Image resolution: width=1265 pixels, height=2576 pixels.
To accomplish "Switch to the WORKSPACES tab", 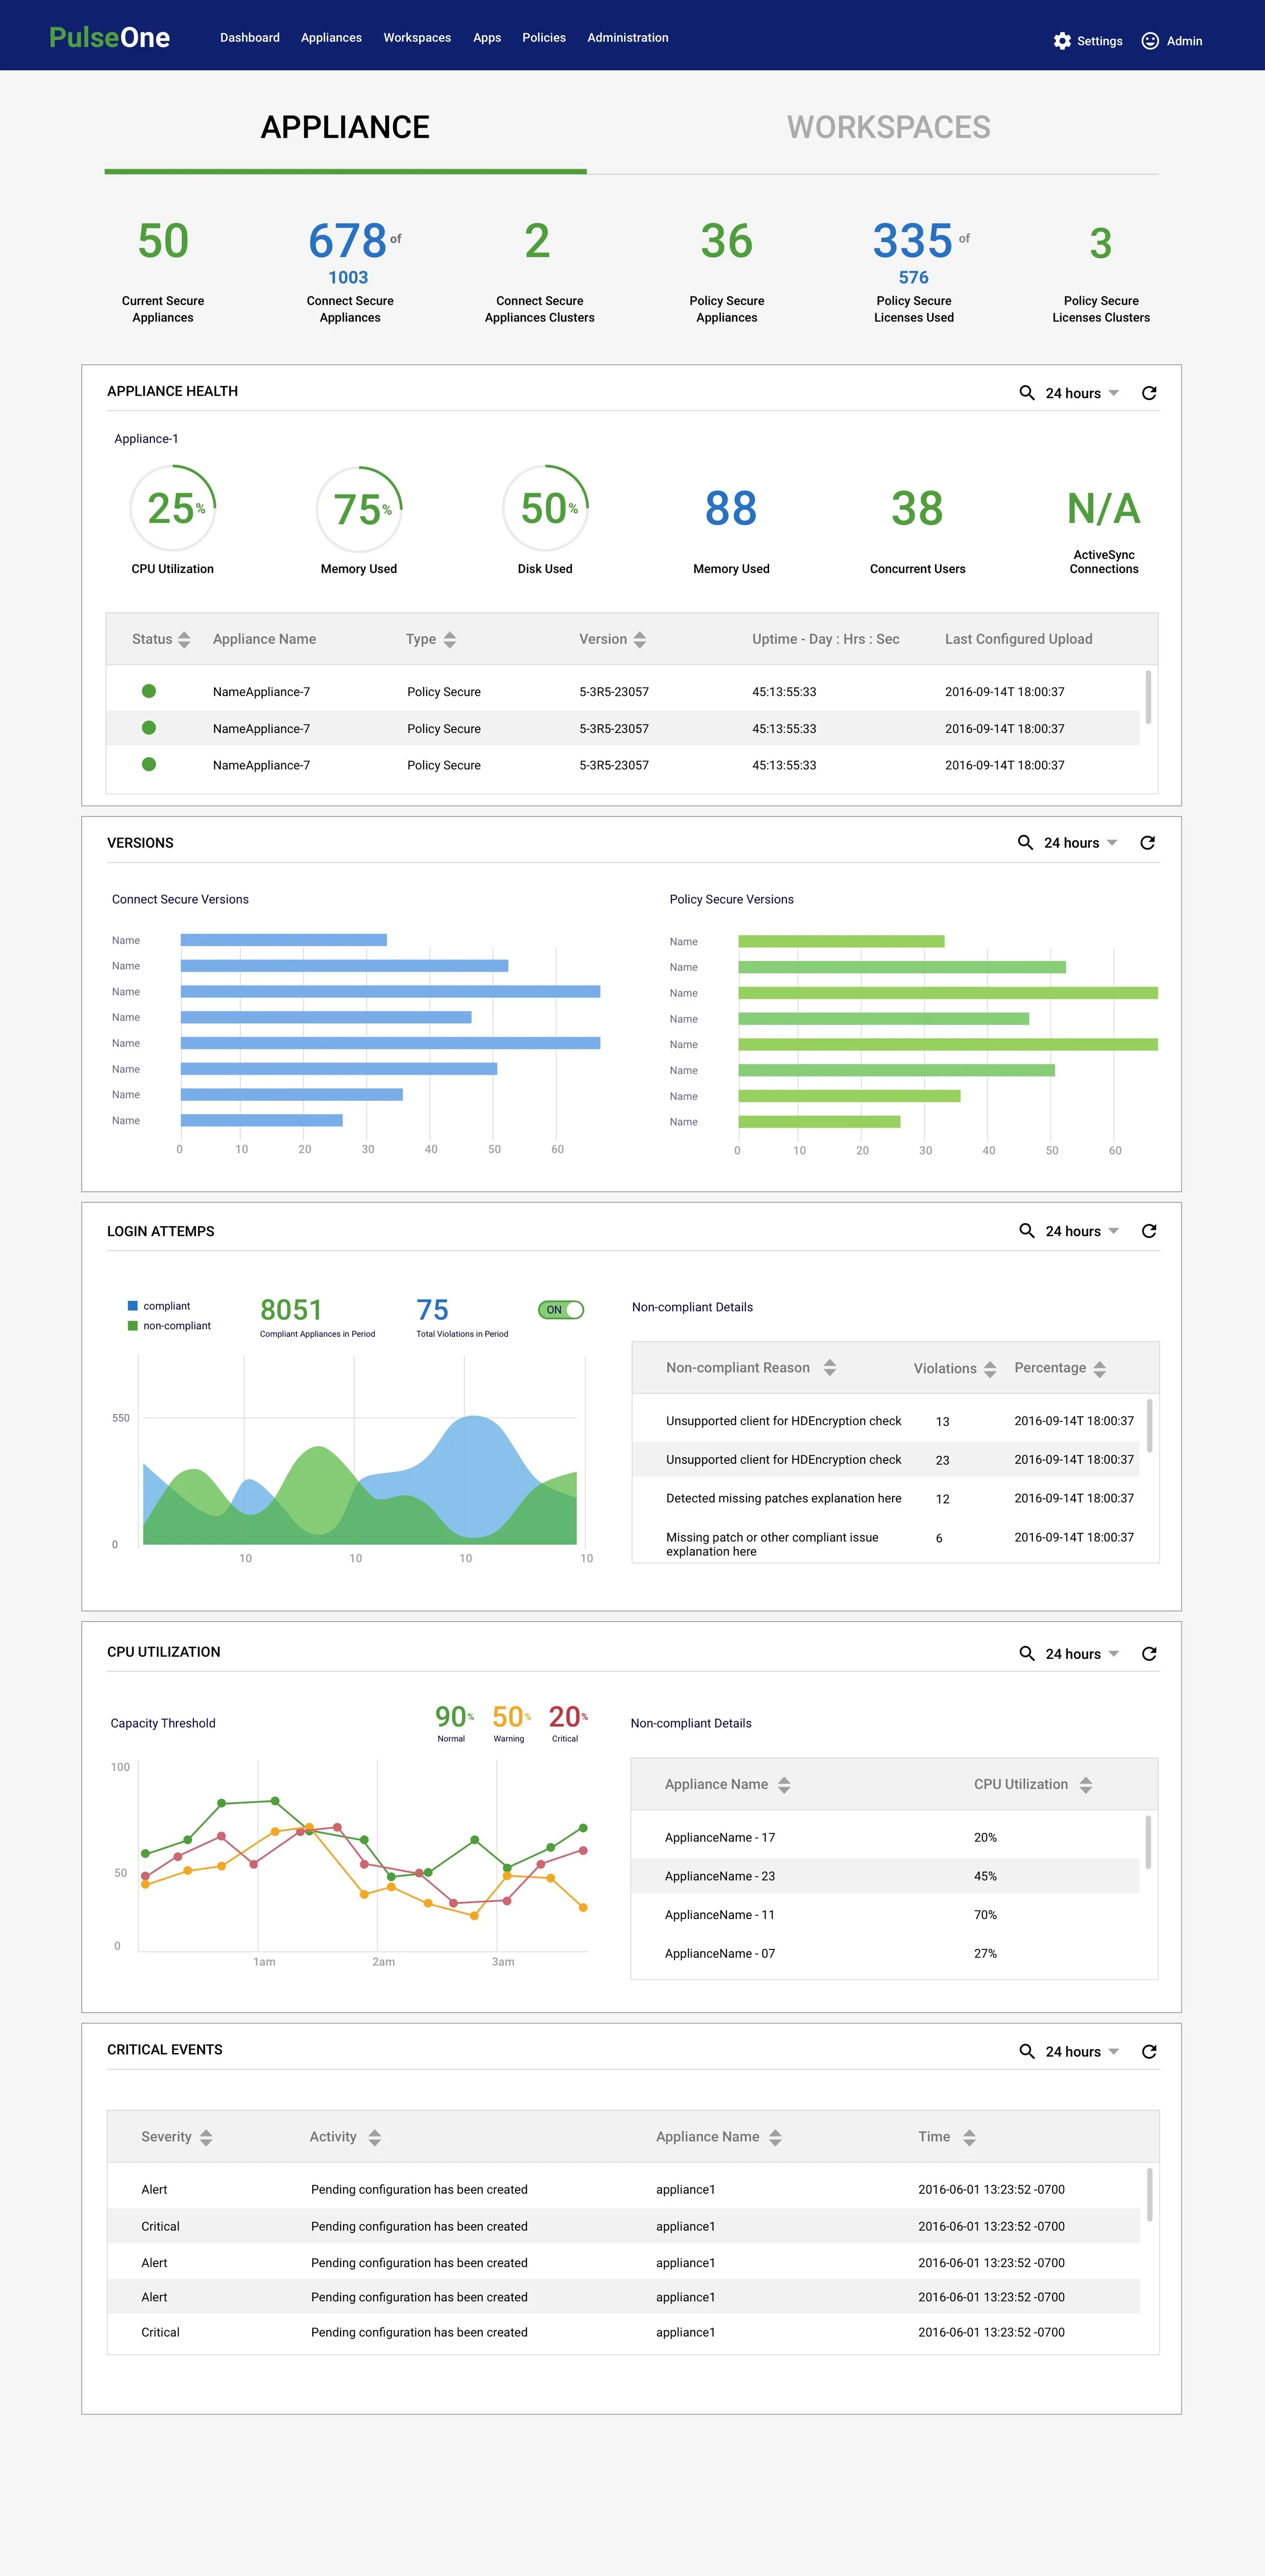I will pos(889,128).
